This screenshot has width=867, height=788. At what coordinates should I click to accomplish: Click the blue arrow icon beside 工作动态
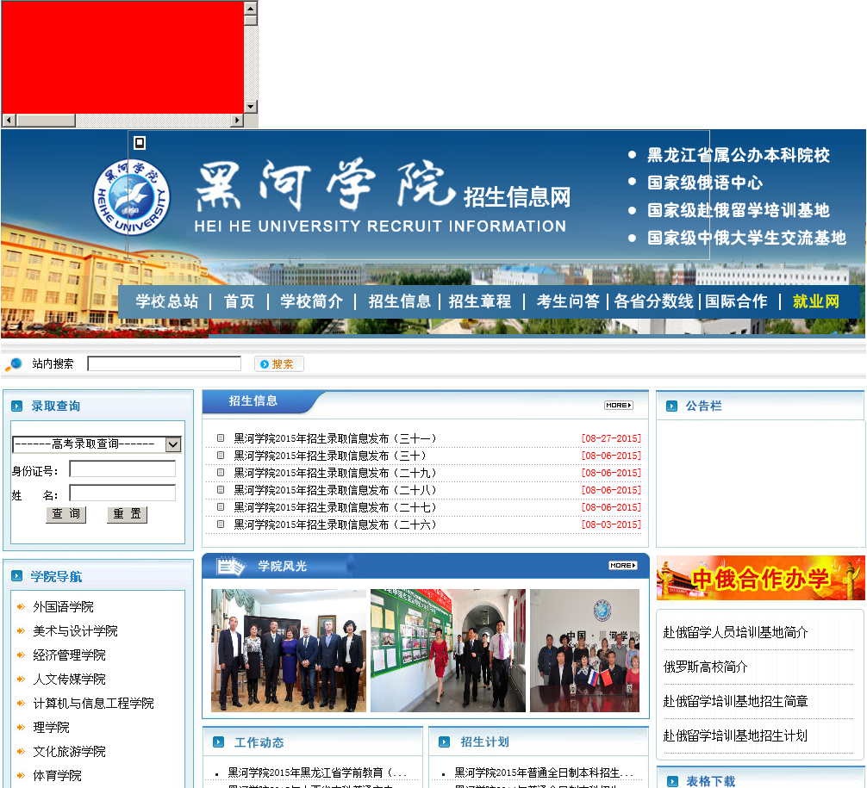coord(218,742)
